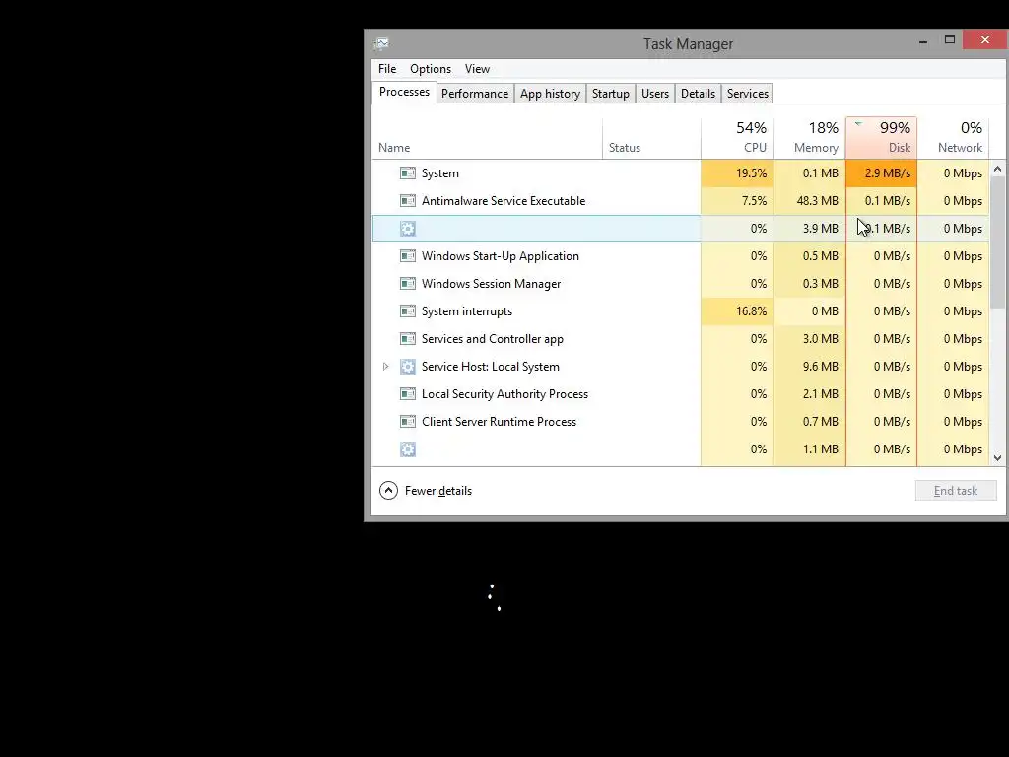
Task: Switch to the Services tab
Action: coord(748,94)
